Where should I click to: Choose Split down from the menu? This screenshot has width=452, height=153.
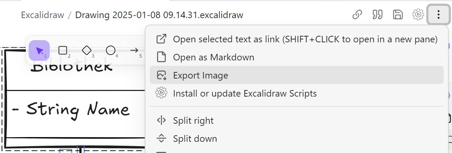pos(296,139)
